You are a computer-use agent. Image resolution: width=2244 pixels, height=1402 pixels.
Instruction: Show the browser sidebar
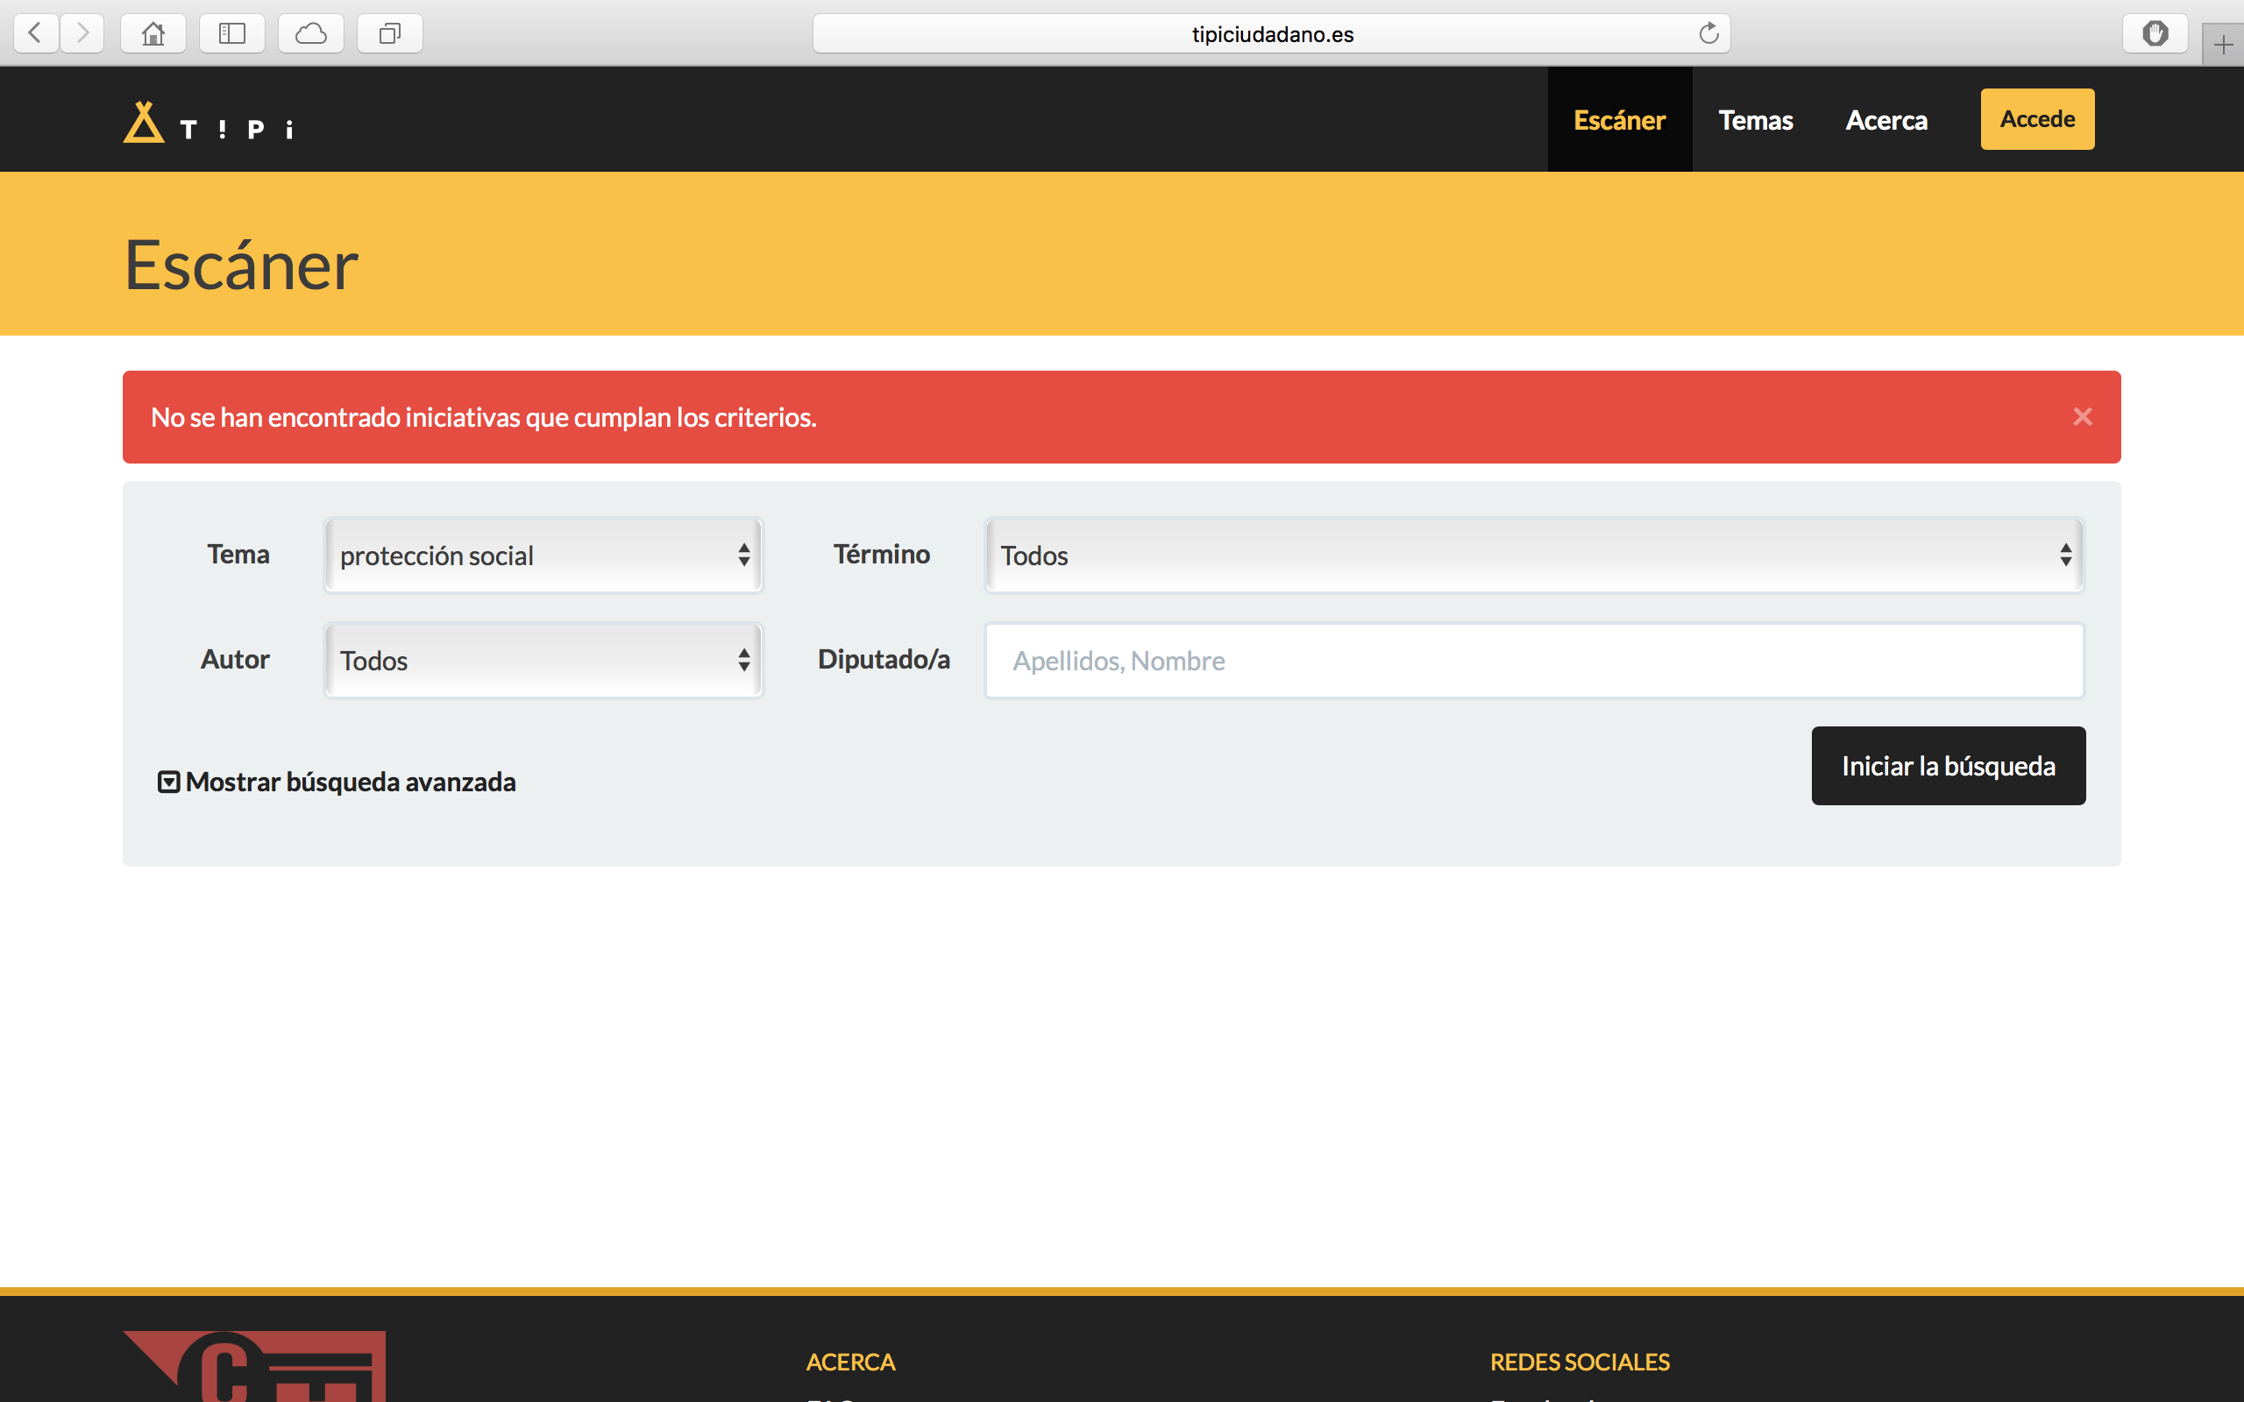231,33
